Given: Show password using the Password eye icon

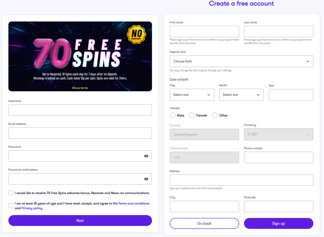Looking at the screenshot, I should pos(146,156).
